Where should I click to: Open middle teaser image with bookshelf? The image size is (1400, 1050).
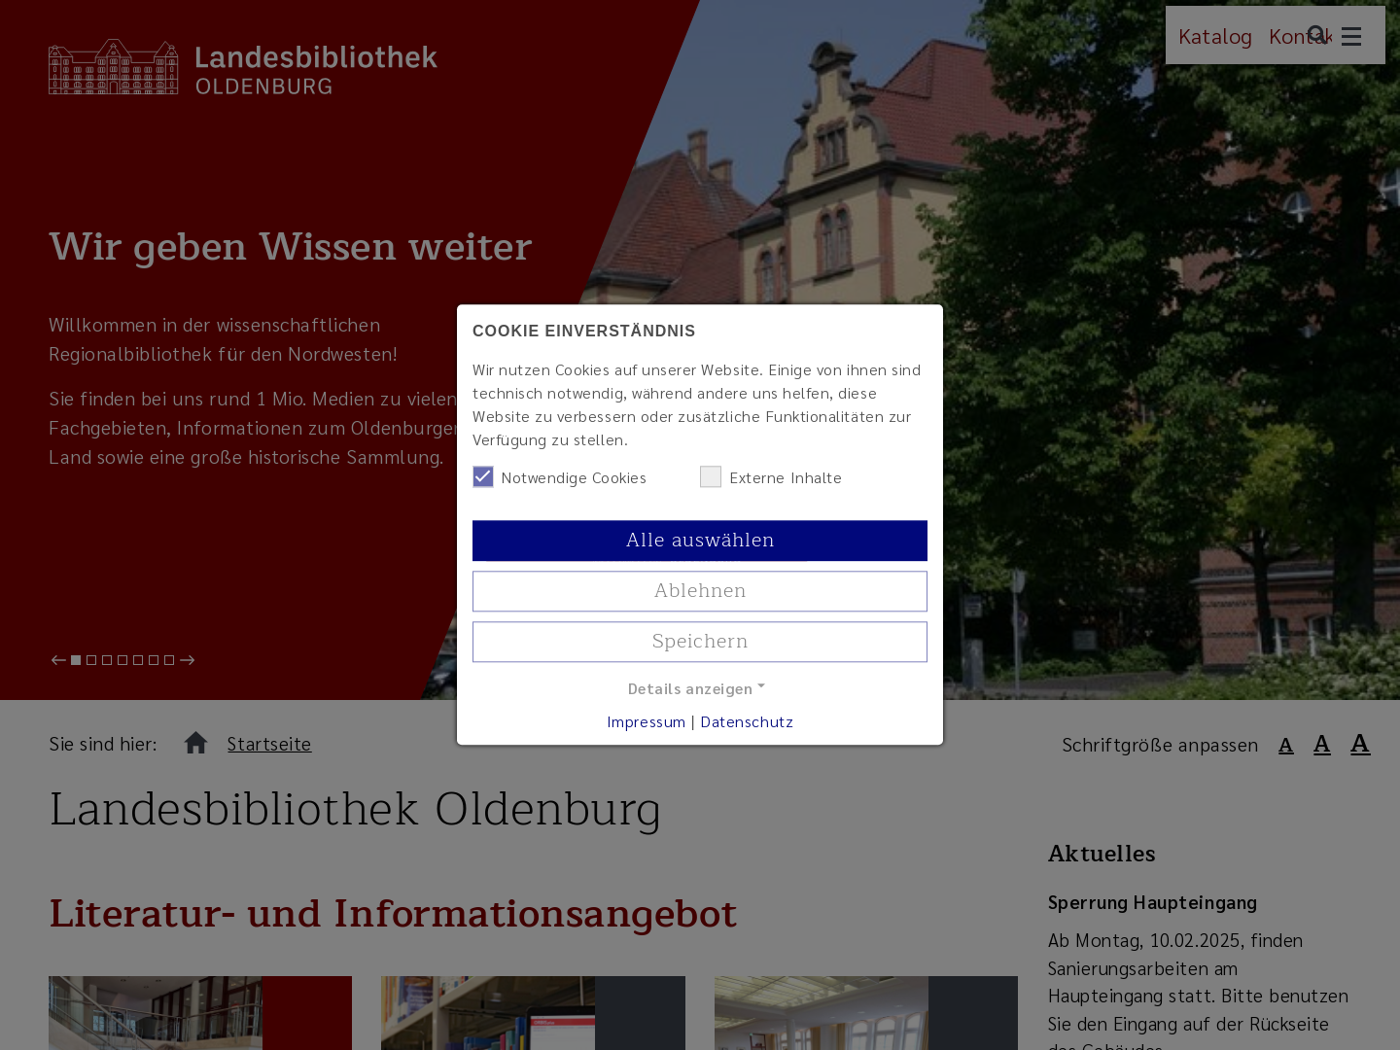point(533,1013)
